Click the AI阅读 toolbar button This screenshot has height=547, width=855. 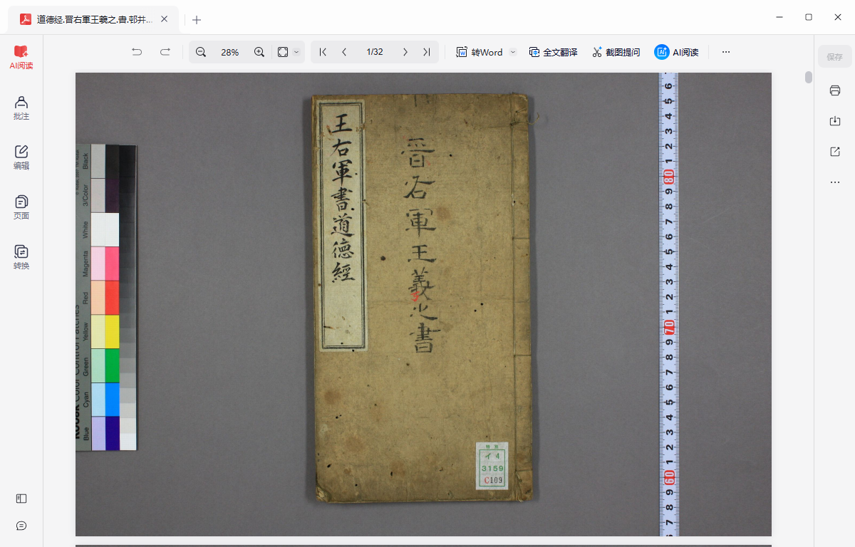click(676, 52)
